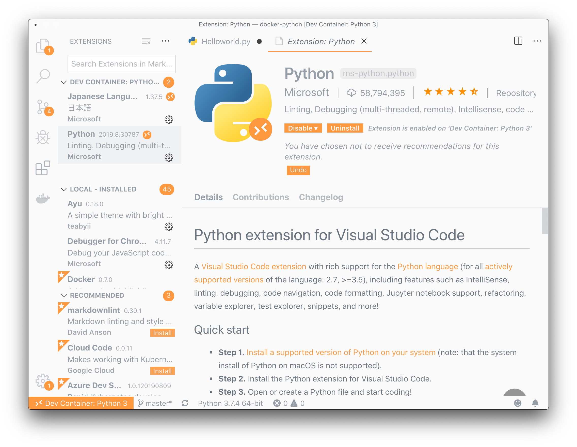The image size is (577, 447).
Task: Click the master* git branch indicator
Action: (x=155, y=403)
